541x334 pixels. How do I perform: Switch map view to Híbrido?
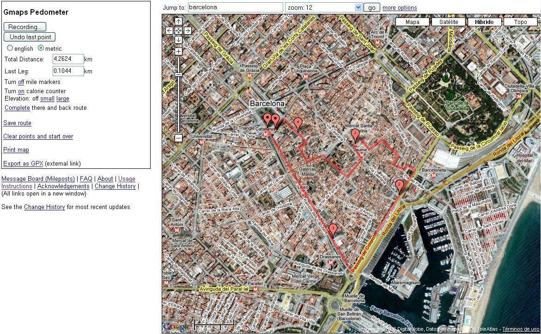(x=484, y=22)
